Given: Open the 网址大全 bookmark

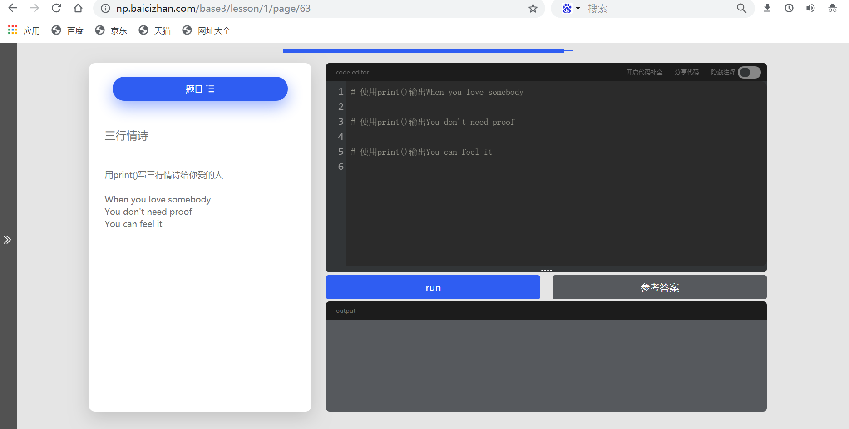Looking at the screenshot, I should click(206, 30).
